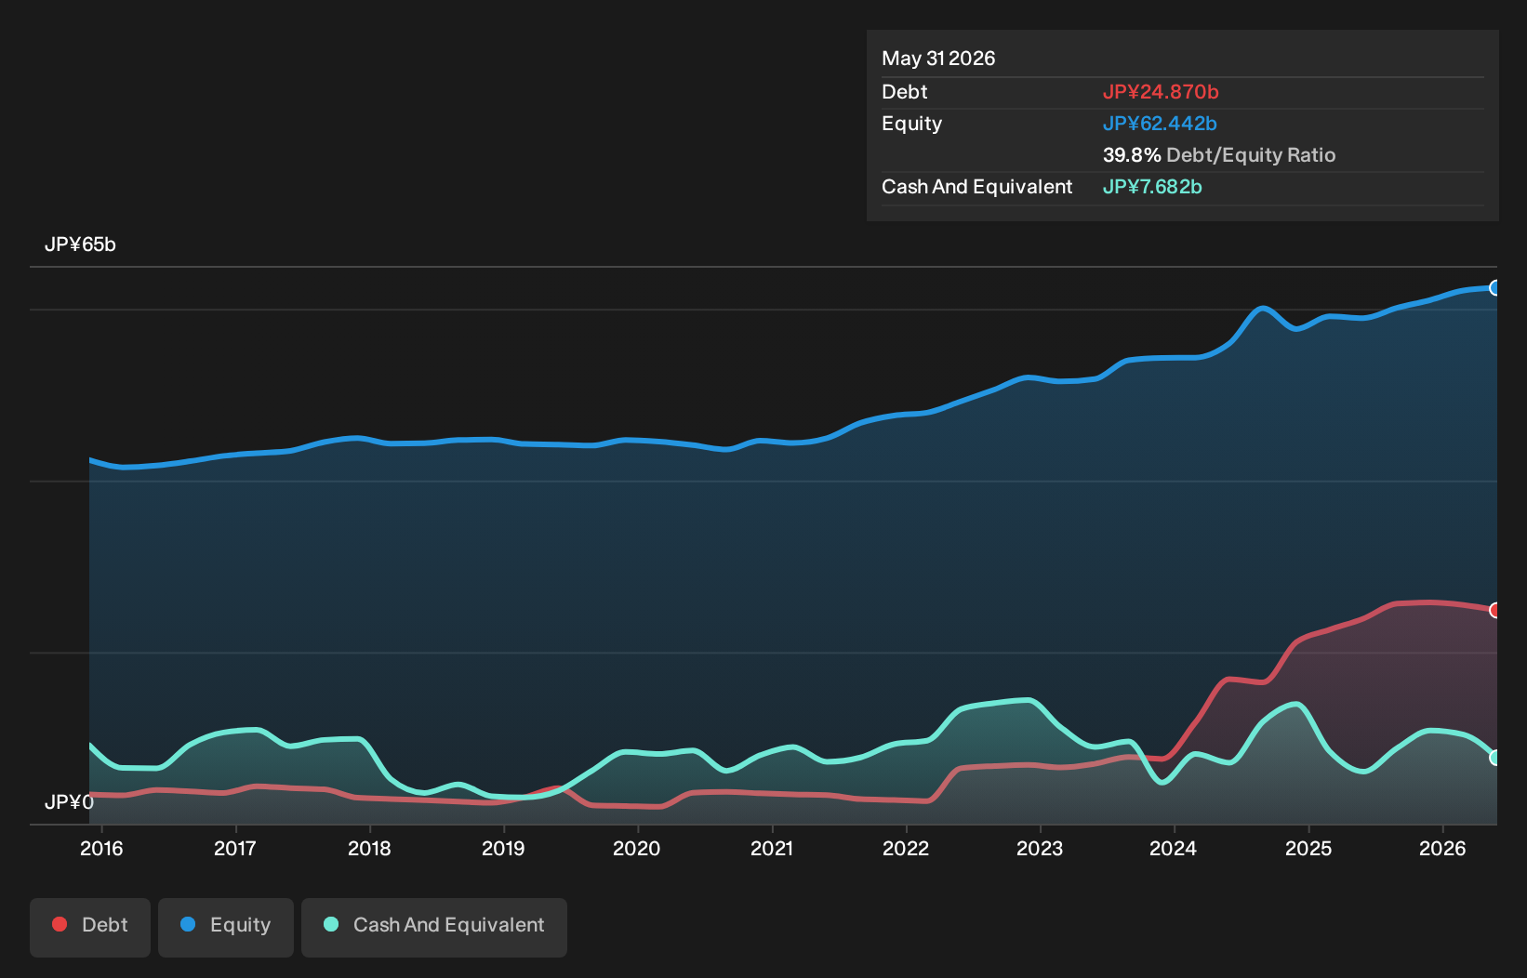1527x978 pixels.
Task: Click the 2021 x-axis label
Action: (x=772, y=848)
